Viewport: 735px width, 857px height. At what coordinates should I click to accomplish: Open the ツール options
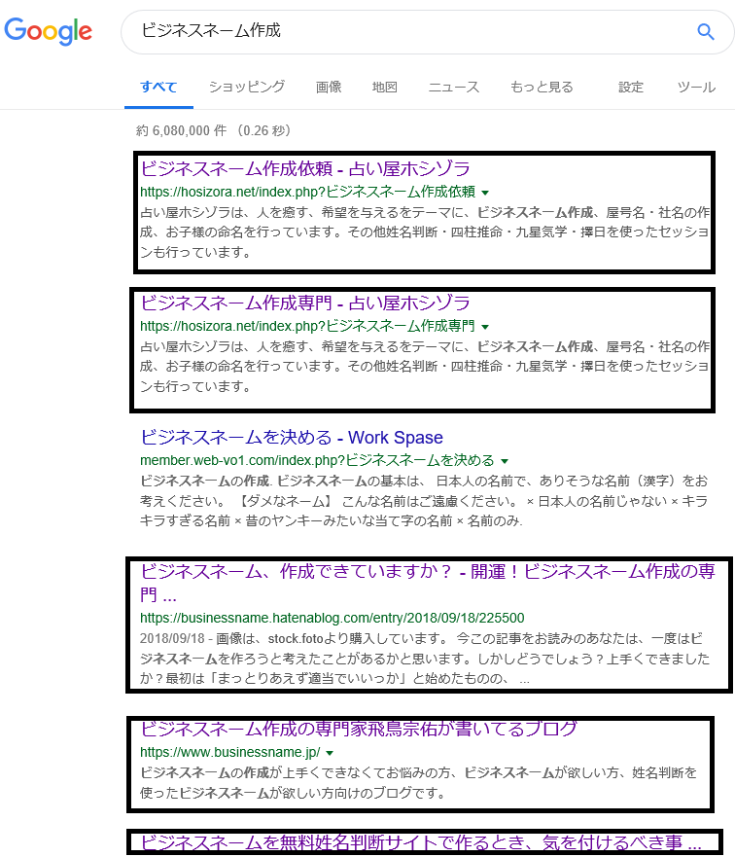696,87
